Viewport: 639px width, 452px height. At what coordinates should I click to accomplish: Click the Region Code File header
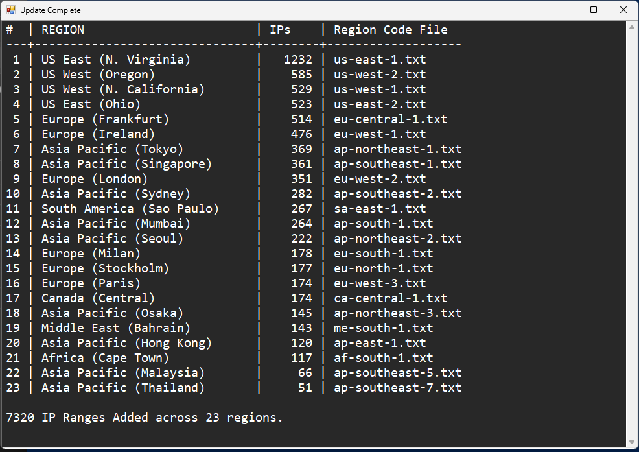(x=390, y=30)
